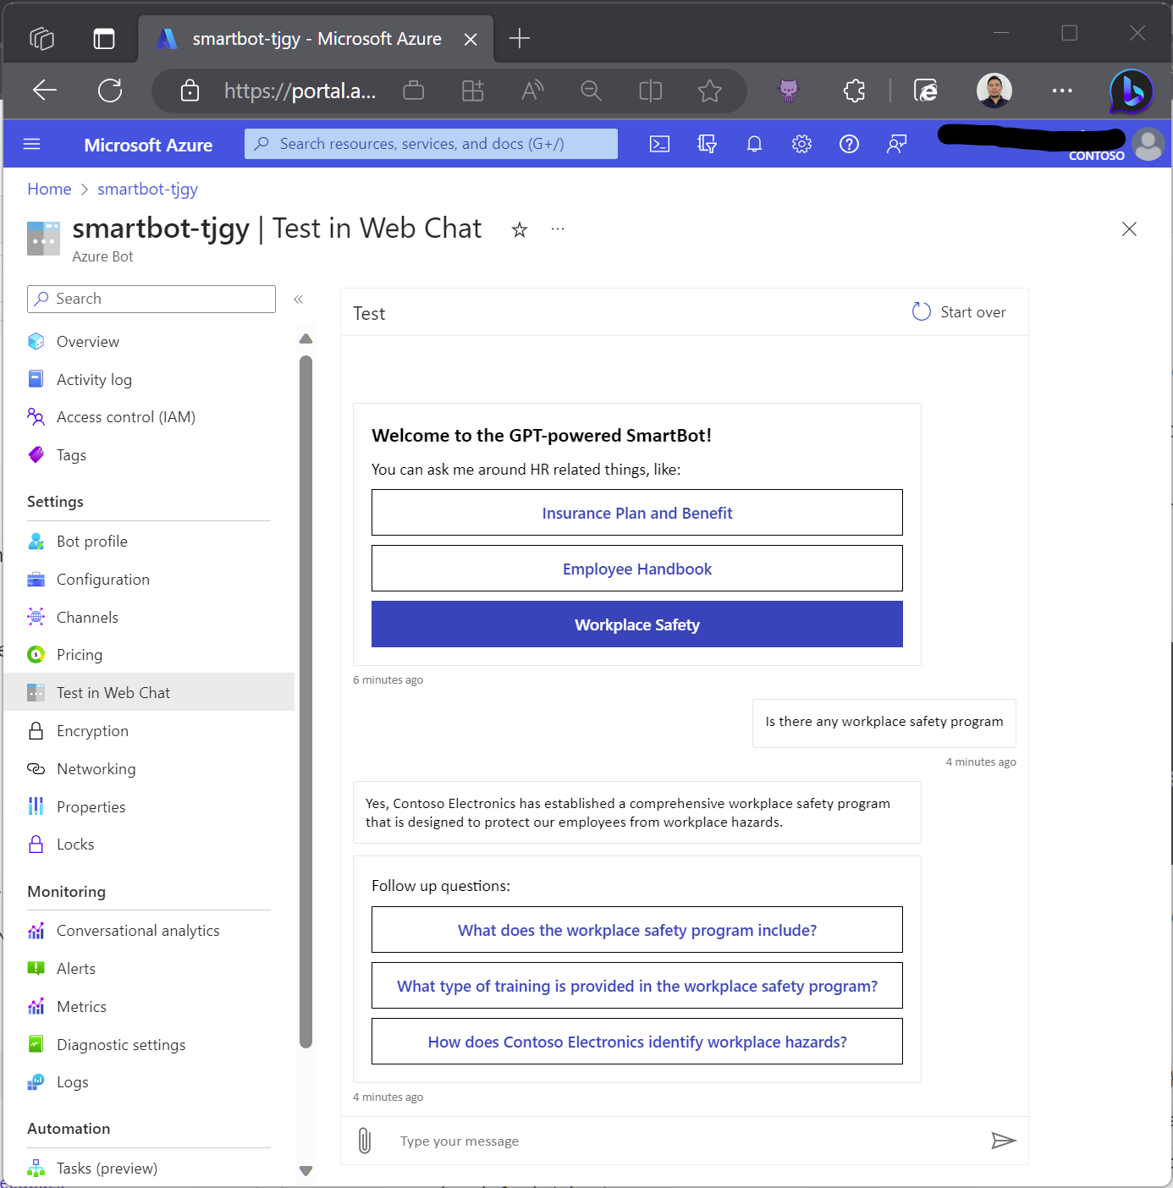Open the more options ellipsis beside title
The width and height of the screenshot is (1173, 1188).
558,228
